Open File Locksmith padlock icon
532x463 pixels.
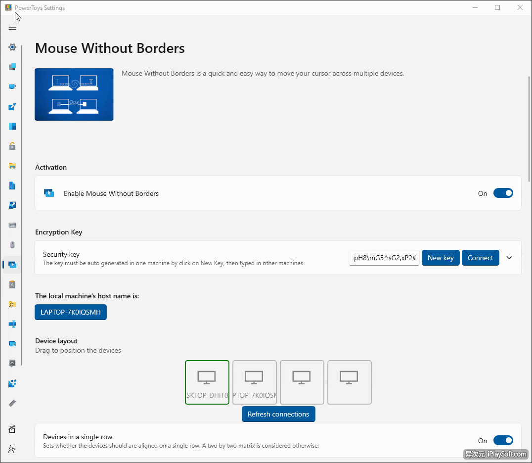coord(12,146)
